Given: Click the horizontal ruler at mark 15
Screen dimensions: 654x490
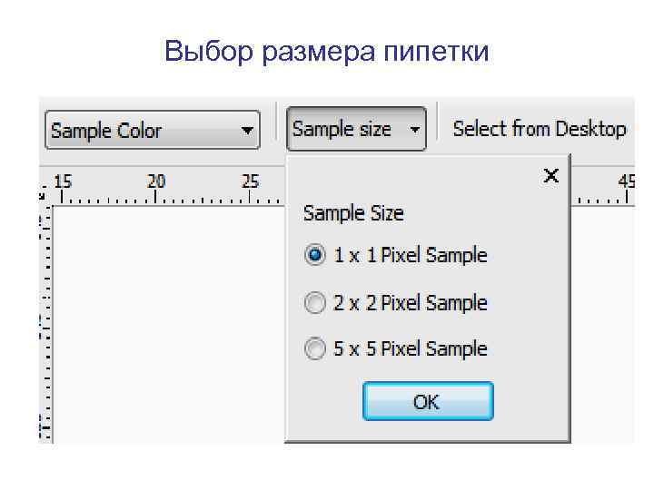Looking at the screenshot, I should 63,188.
